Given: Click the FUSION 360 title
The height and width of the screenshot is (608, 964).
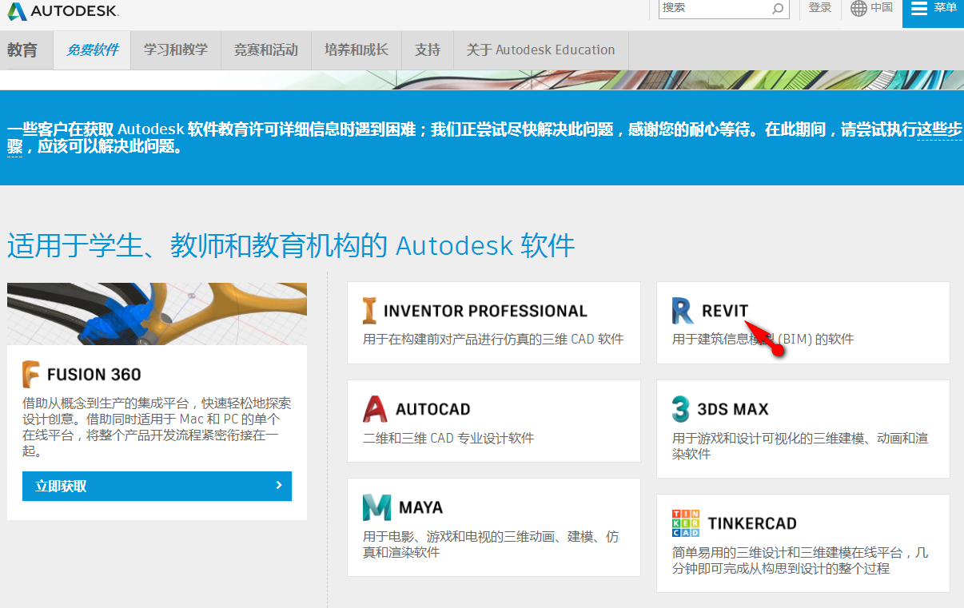Looking at the screenshot, I should tap(94, 375).
